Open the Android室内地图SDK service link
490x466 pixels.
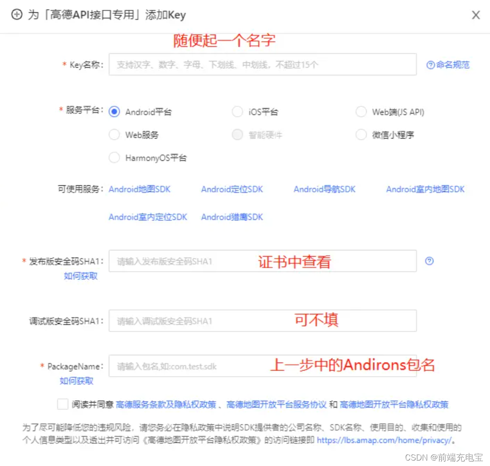pyautogui.click(x=425, y=189)
